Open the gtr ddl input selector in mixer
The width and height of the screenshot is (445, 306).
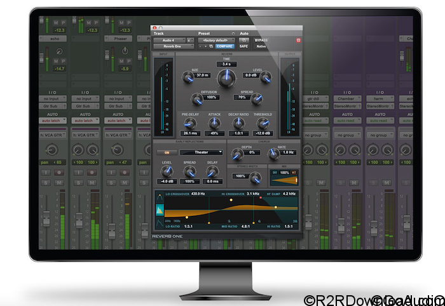pos(315,98)
